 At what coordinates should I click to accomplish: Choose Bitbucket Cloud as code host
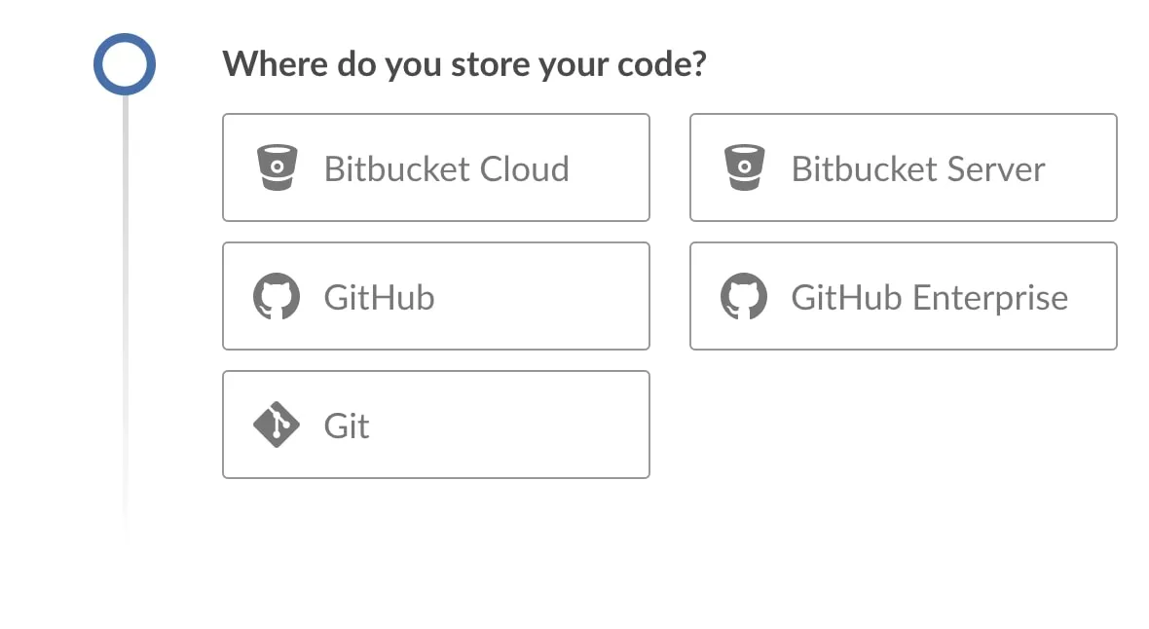436,167
